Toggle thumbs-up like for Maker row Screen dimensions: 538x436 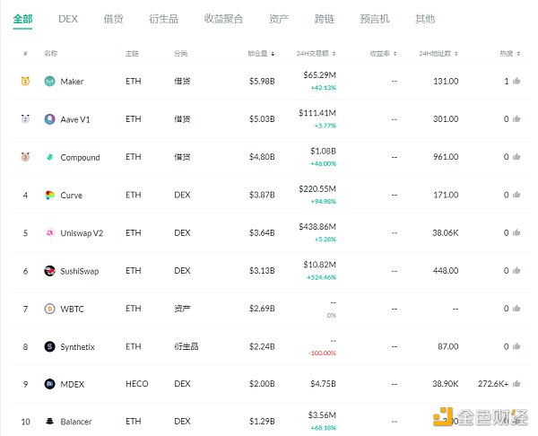pyautogui.click(x=516, y=82)
